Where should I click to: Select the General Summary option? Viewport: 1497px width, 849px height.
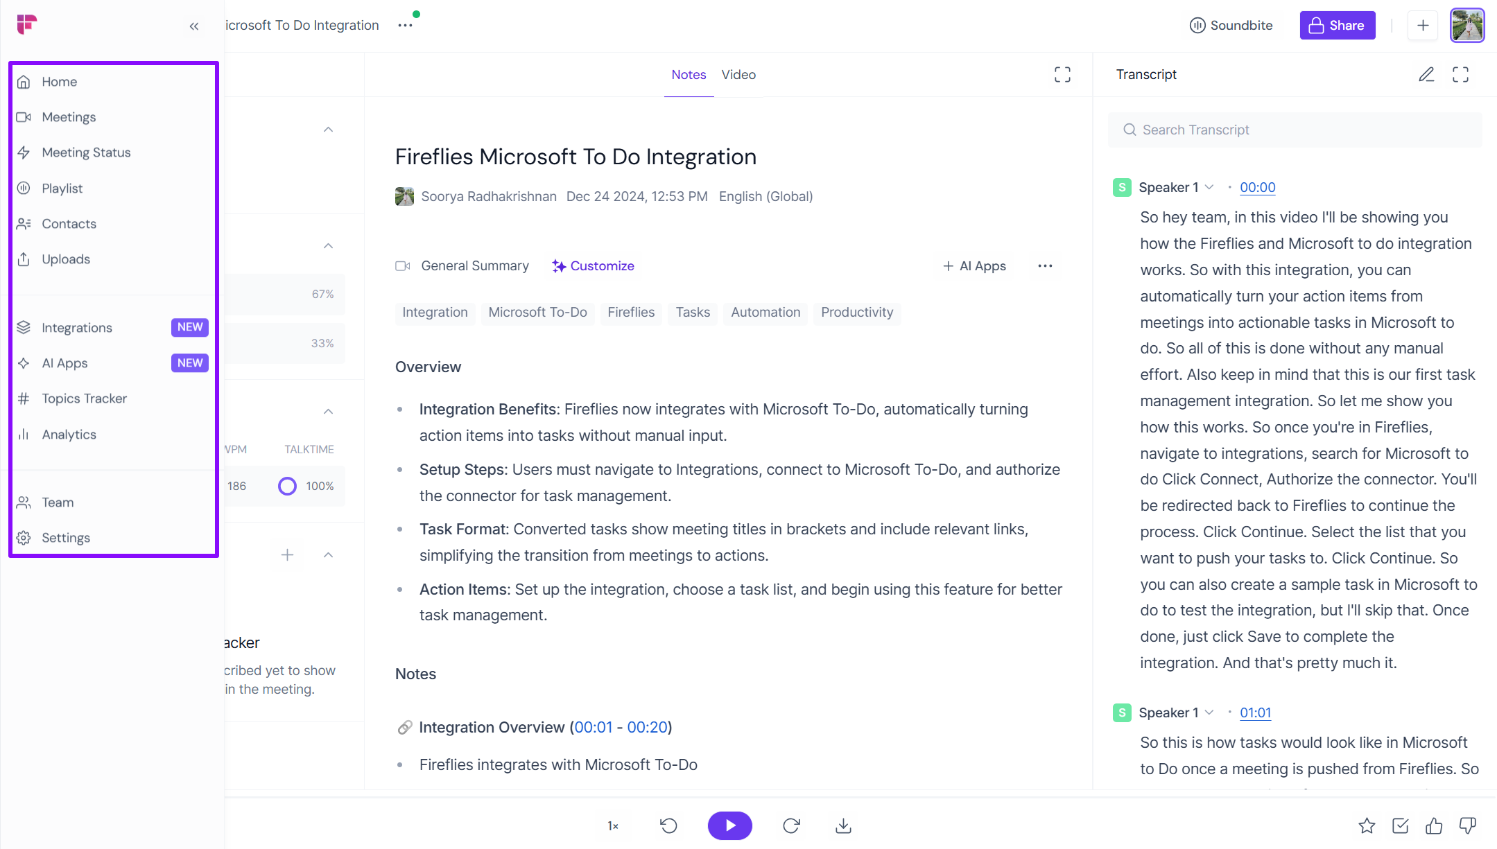coord(475,266)
